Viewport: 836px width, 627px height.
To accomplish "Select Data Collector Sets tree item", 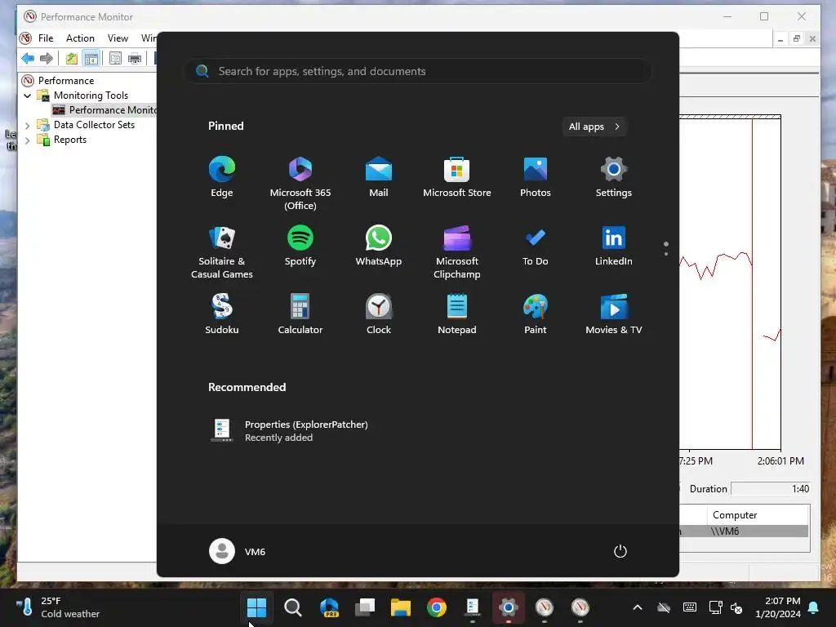I will pos(94,125).
